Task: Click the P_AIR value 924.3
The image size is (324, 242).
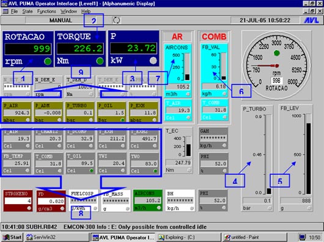Action: tap(17, 112)
